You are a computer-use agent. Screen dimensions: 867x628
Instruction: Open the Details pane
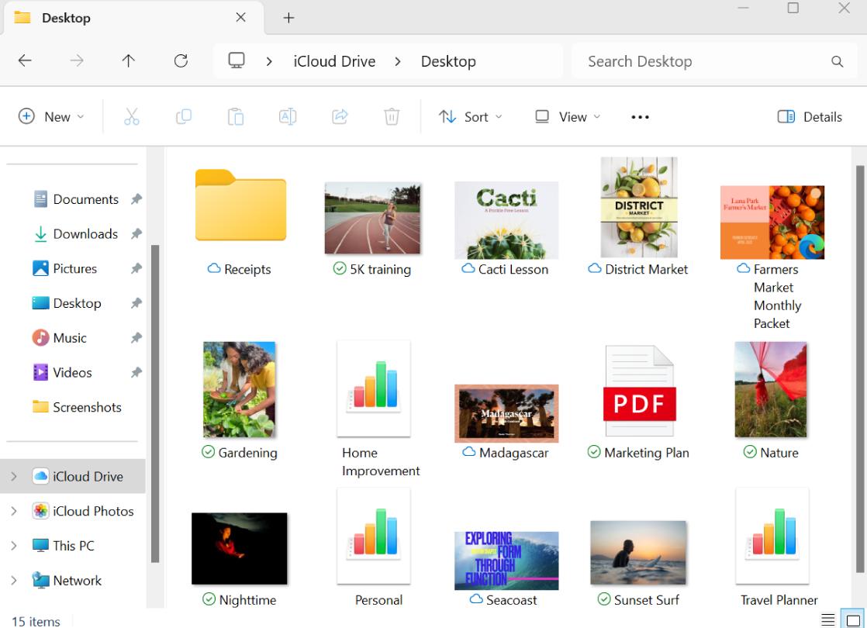(810, 116)
